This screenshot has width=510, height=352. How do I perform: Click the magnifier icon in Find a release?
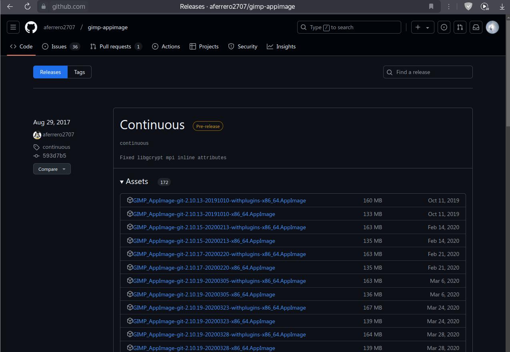pos(390,72)
